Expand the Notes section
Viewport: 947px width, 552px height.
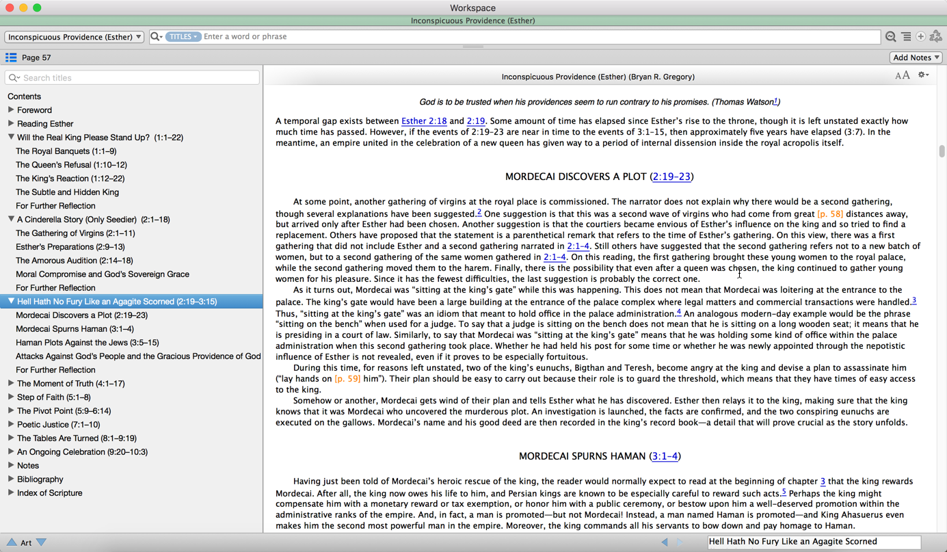[11, 465]
